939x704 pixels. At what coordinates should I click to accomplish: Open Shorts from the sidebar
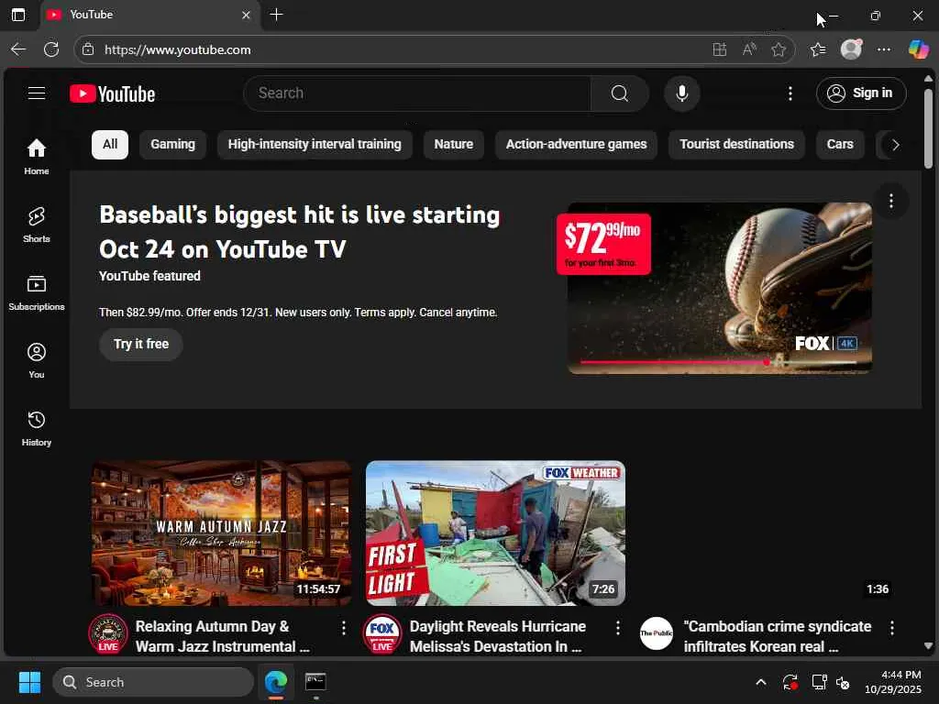click(37, 225)
